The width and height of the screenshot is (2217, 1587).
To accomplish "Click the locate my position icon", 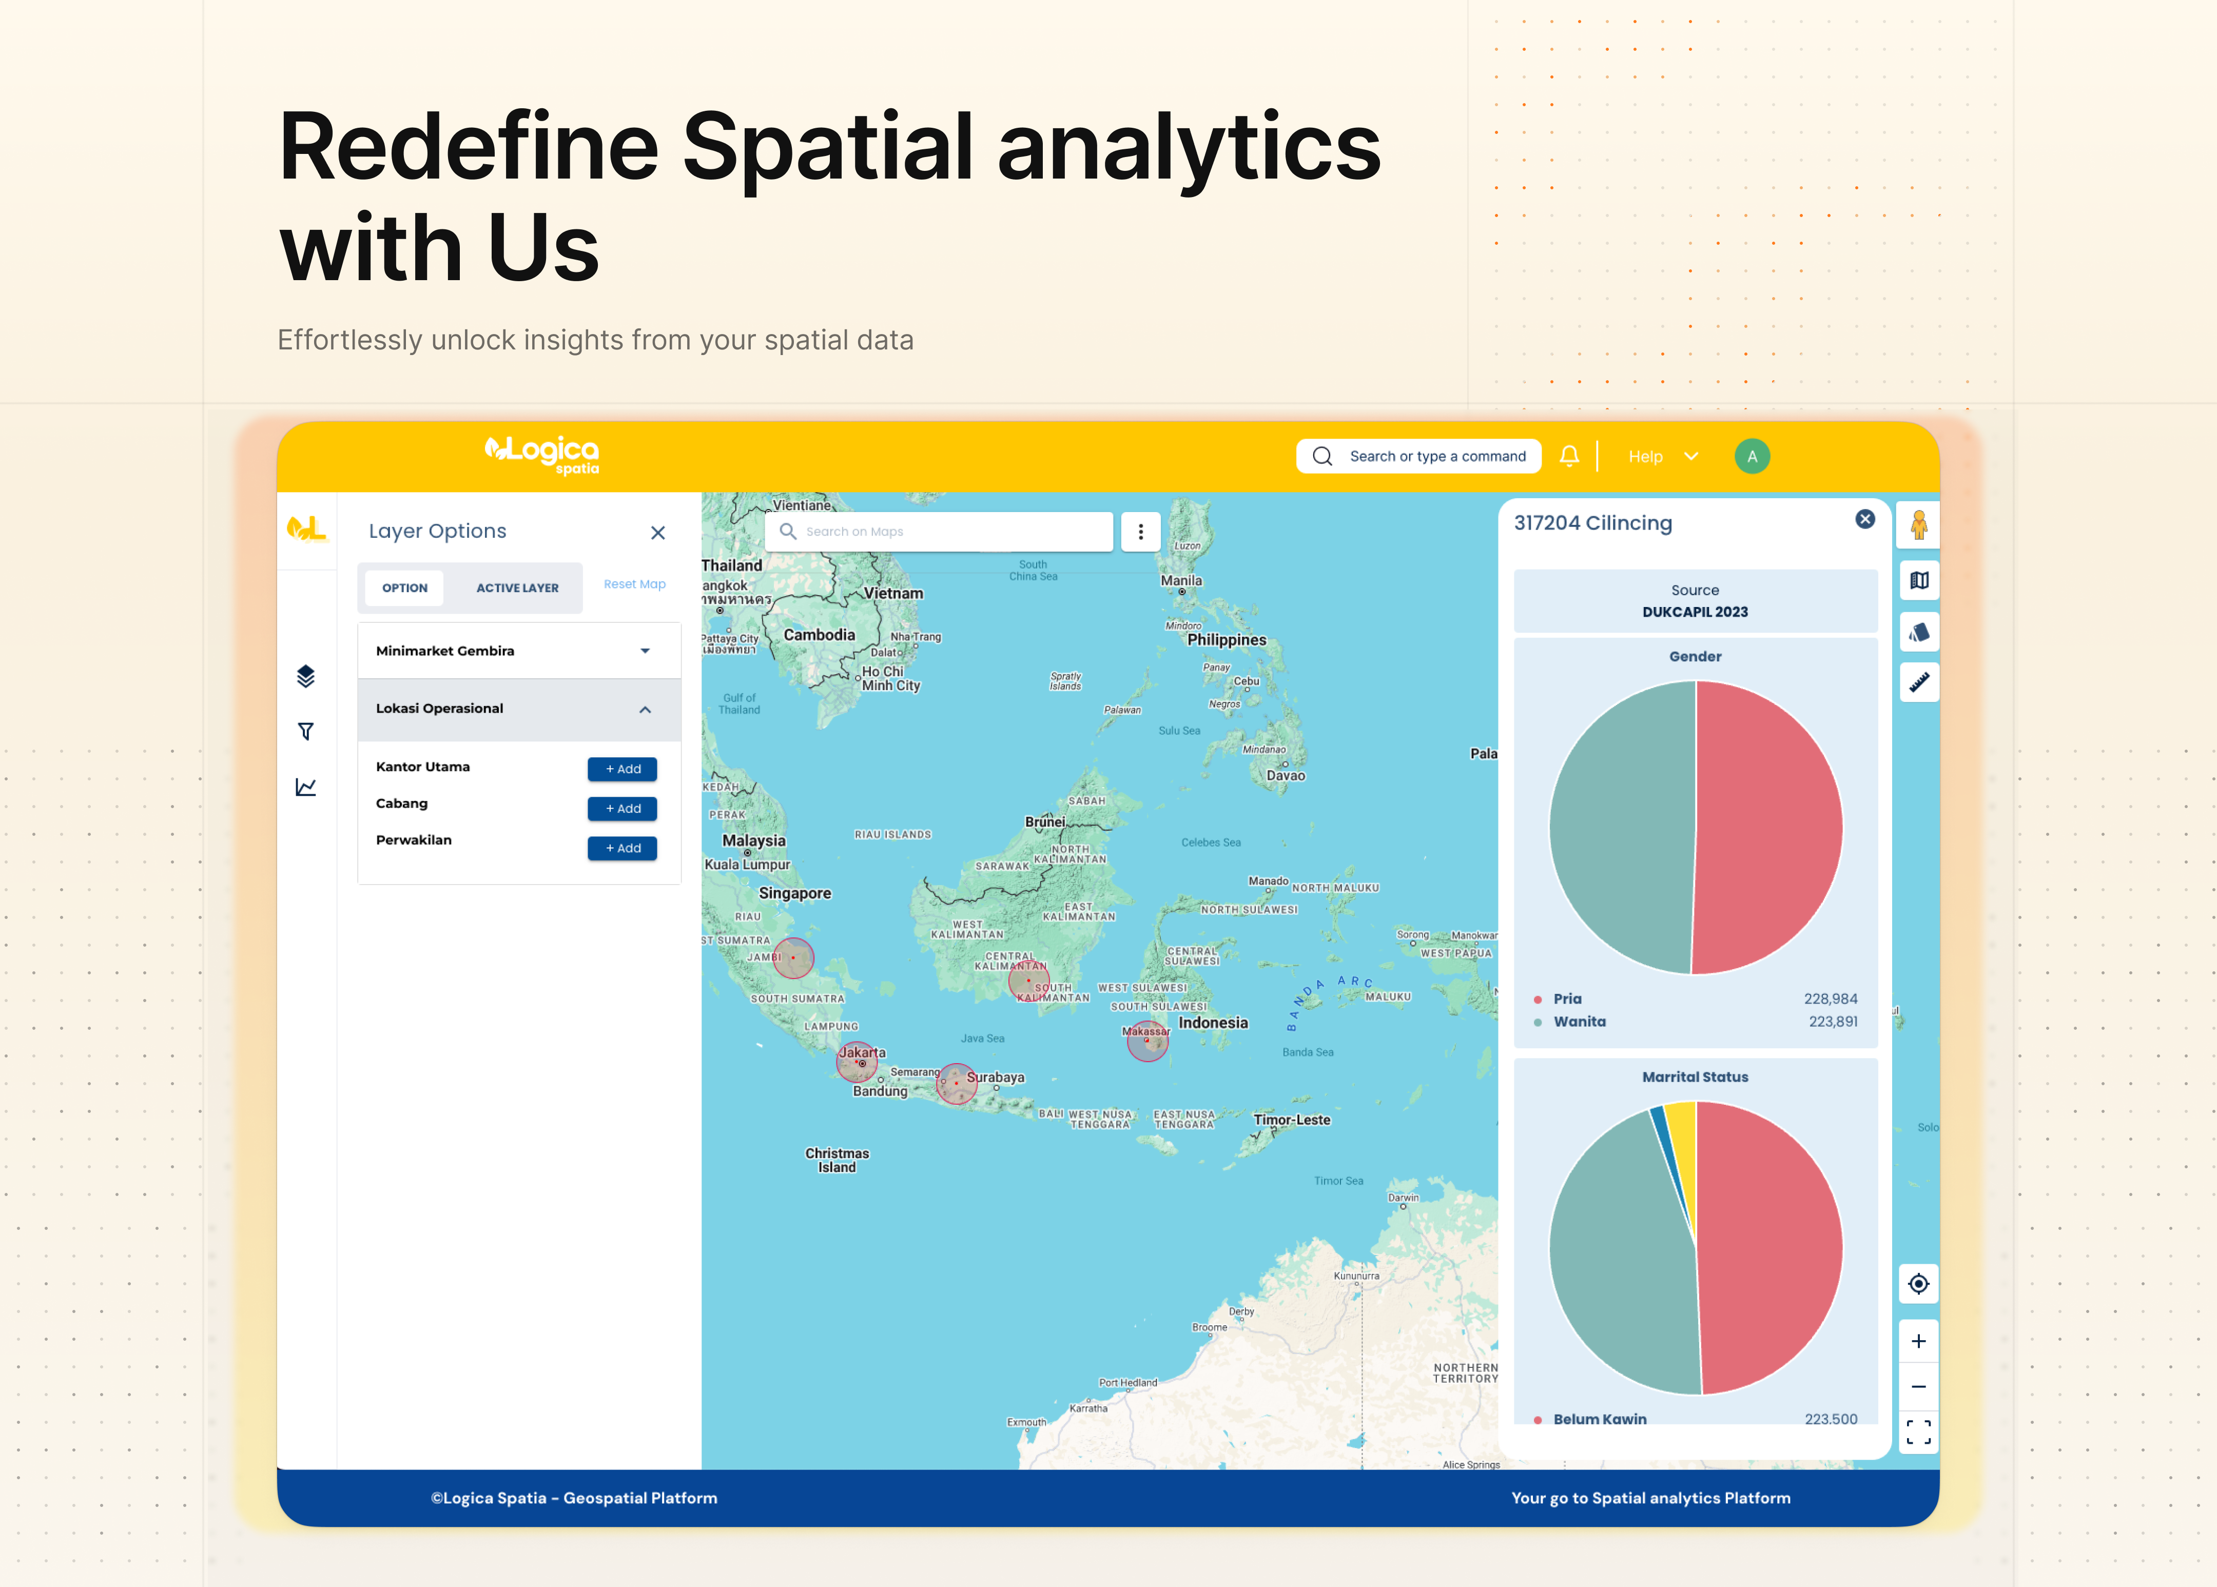I will coord(1918,1283).
